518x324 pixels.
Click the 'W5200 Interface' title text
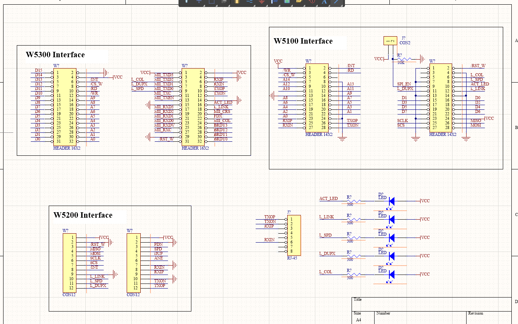coord(83,215)
